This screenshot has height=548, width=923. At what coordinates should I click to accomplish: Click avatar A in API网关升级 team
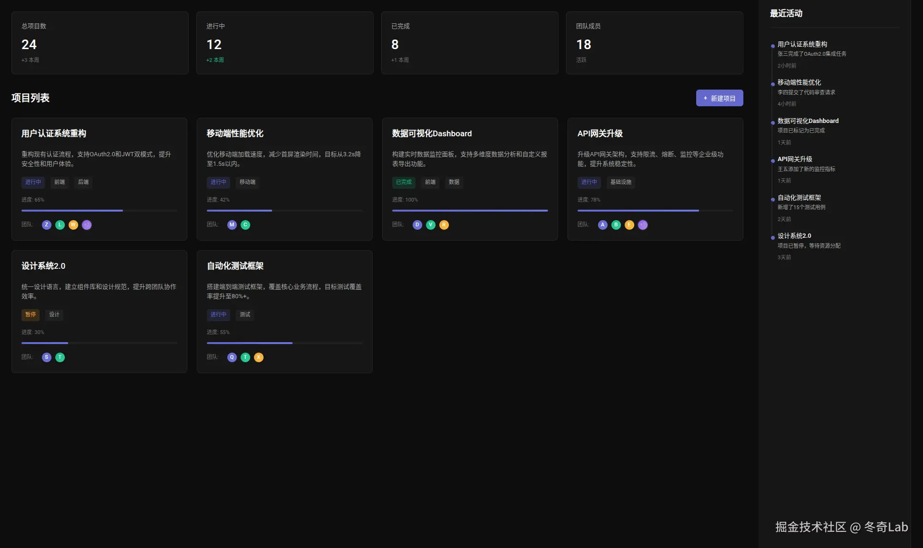pos(602,224)
